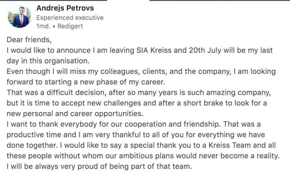Click the "1md." post timestamp

(43, 26)
